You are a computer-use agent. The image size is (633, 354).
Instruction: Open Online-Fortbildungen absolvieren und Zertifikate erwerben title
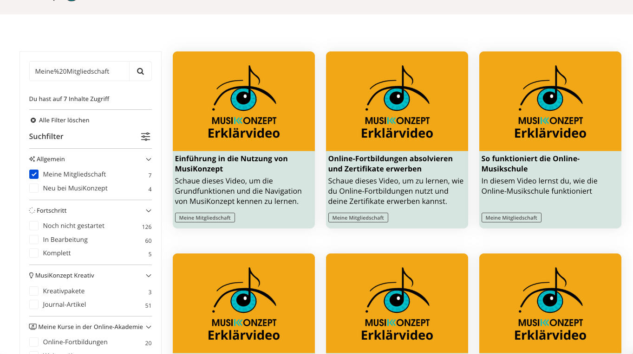click(x=390, y=164)
